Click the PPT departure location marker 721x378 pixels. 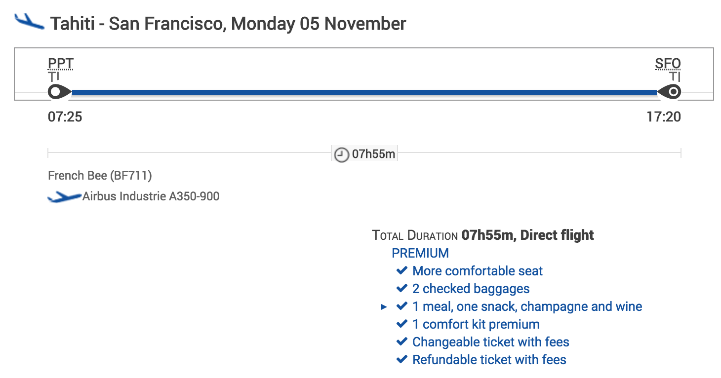pos(57,92)
